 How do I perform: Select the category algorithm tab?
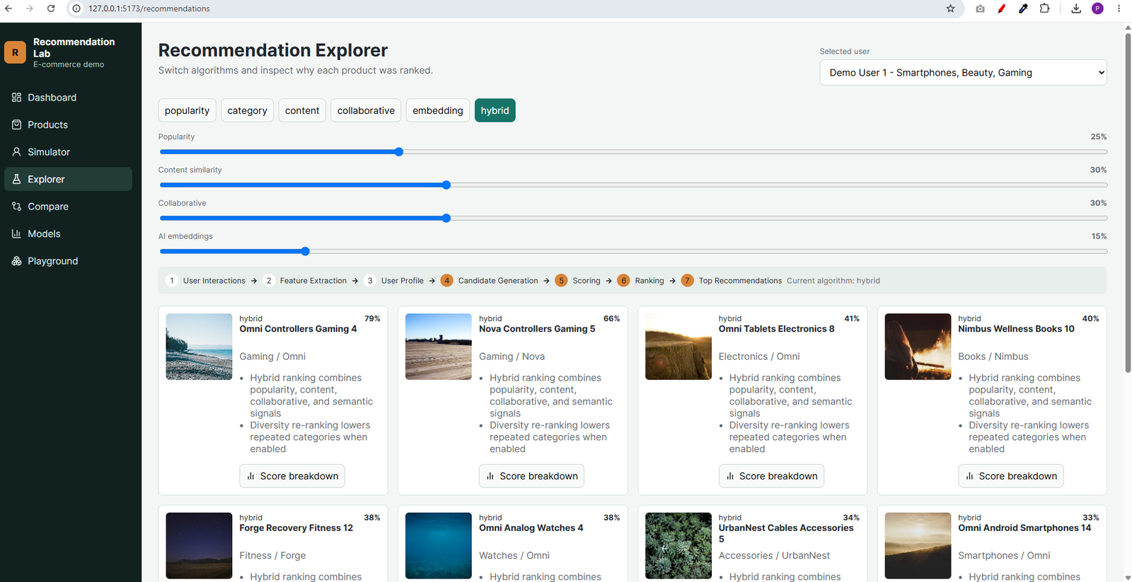pyautogui.click(x=247, y=110)
